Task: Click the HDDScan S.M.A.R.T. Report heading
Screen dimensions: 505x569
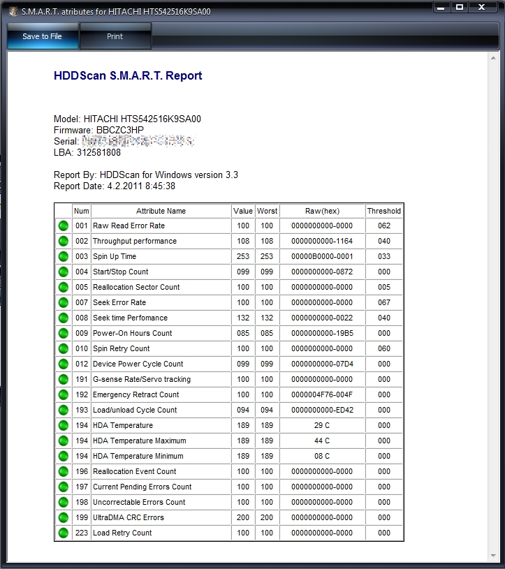Action: click(x=128, y=76)
